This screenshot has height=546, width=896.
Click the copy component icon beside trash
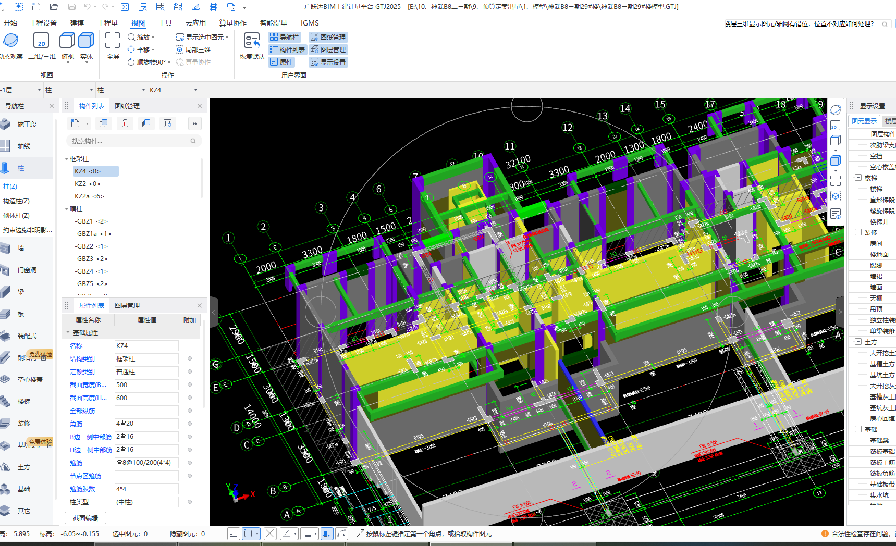[x=104, y=123]
